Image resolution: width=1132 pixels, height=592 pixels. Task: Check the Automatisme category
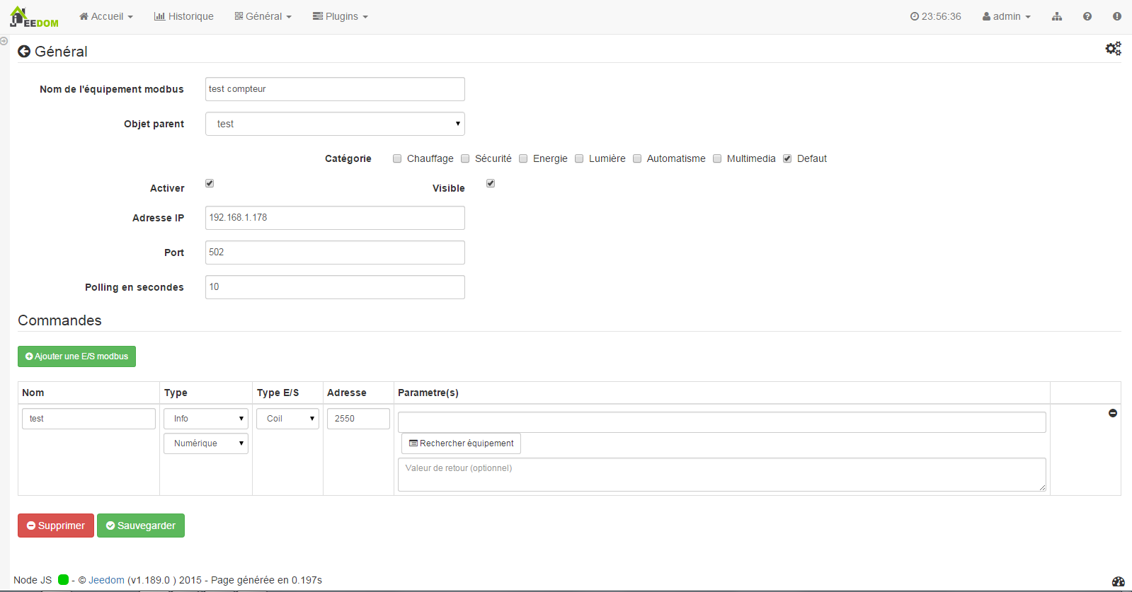(x=637, y=158)
